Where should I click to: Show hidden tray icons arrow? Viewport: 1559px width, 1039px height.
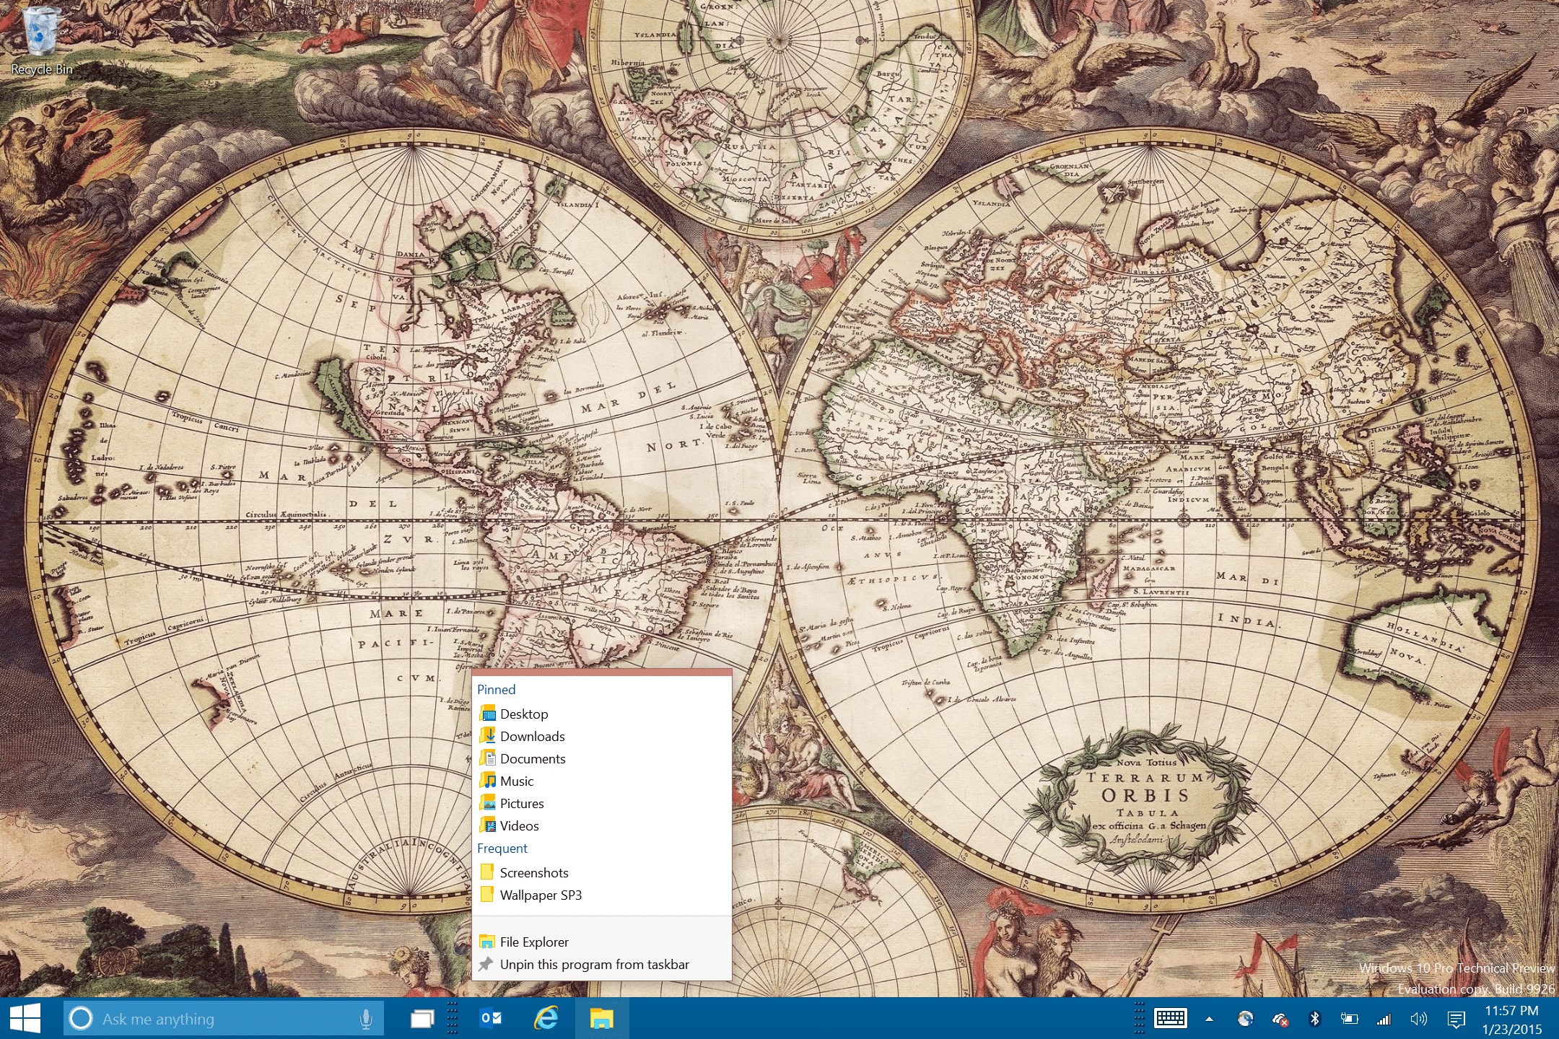pos(1209,1019)
